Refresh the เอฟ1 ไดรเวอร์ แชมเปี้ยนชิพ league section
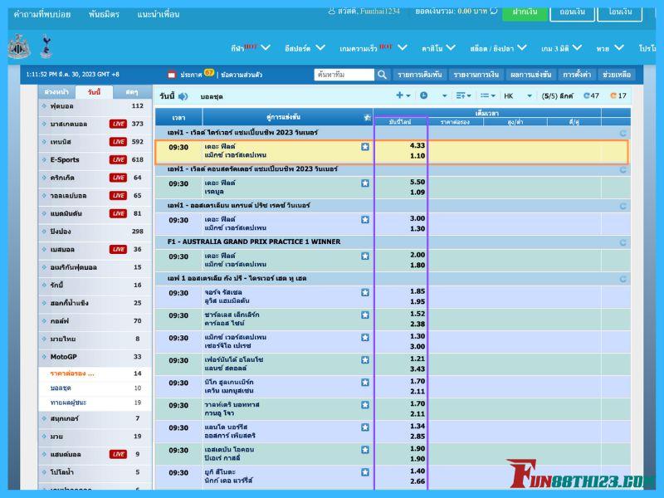Viewport: 664px width, 498px height. point(623,133)
